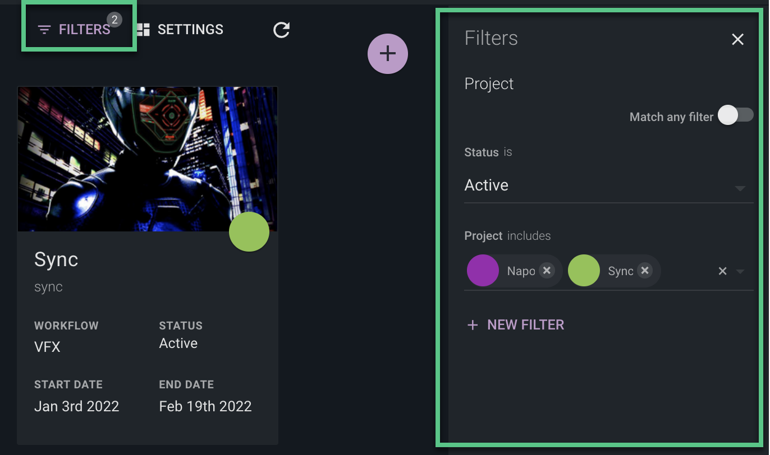Viewport: 770px width, 455px height.
Task: Click the green status circle on the Sync card
Action: click(x=249, y=231)
